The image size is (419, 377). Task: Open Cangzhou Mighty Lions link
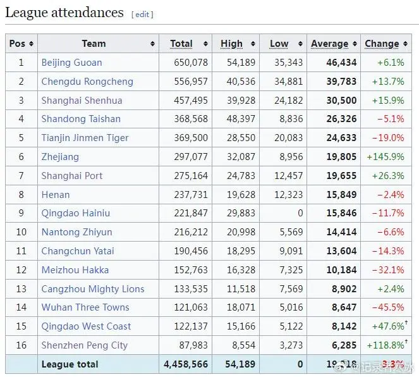[93, 289]
